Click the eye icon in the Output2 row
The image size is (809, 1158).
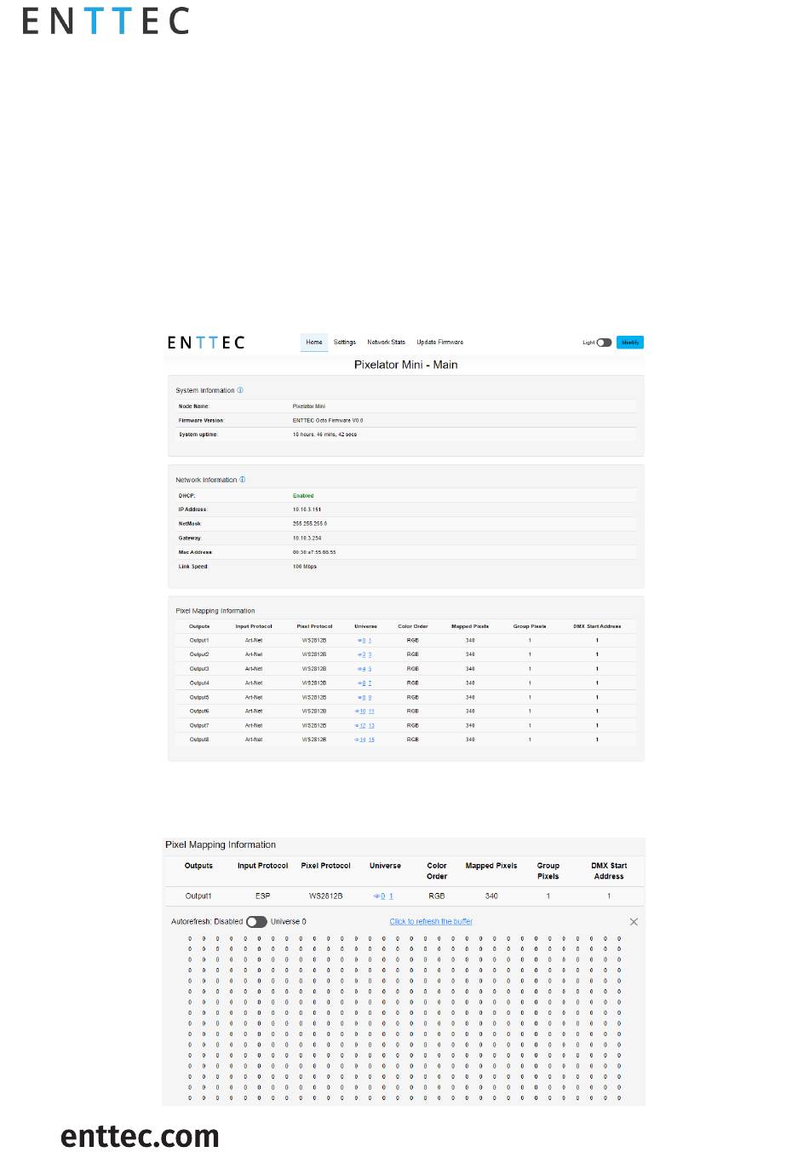coord(359,654)
